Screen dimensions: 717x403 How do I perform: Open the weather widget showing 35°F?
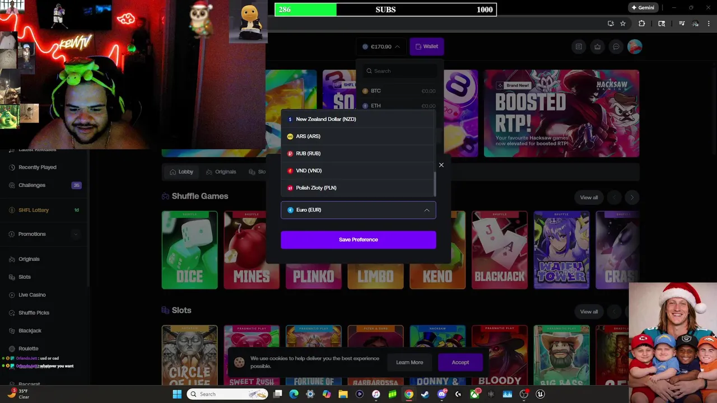pos(18,394)
